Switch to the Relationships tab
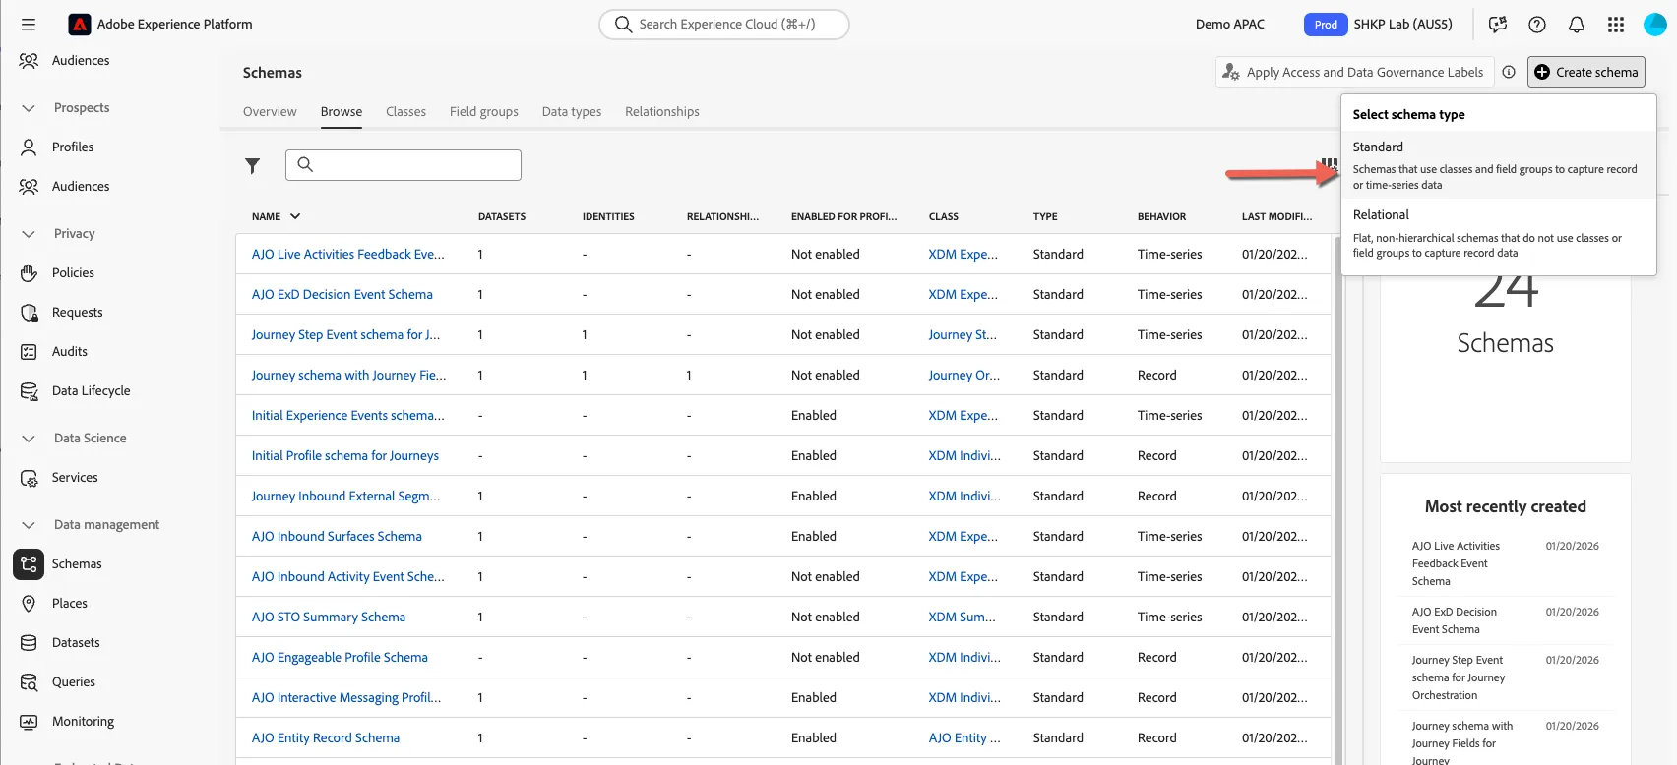1677x765 pixels. (x=662, y=112)
